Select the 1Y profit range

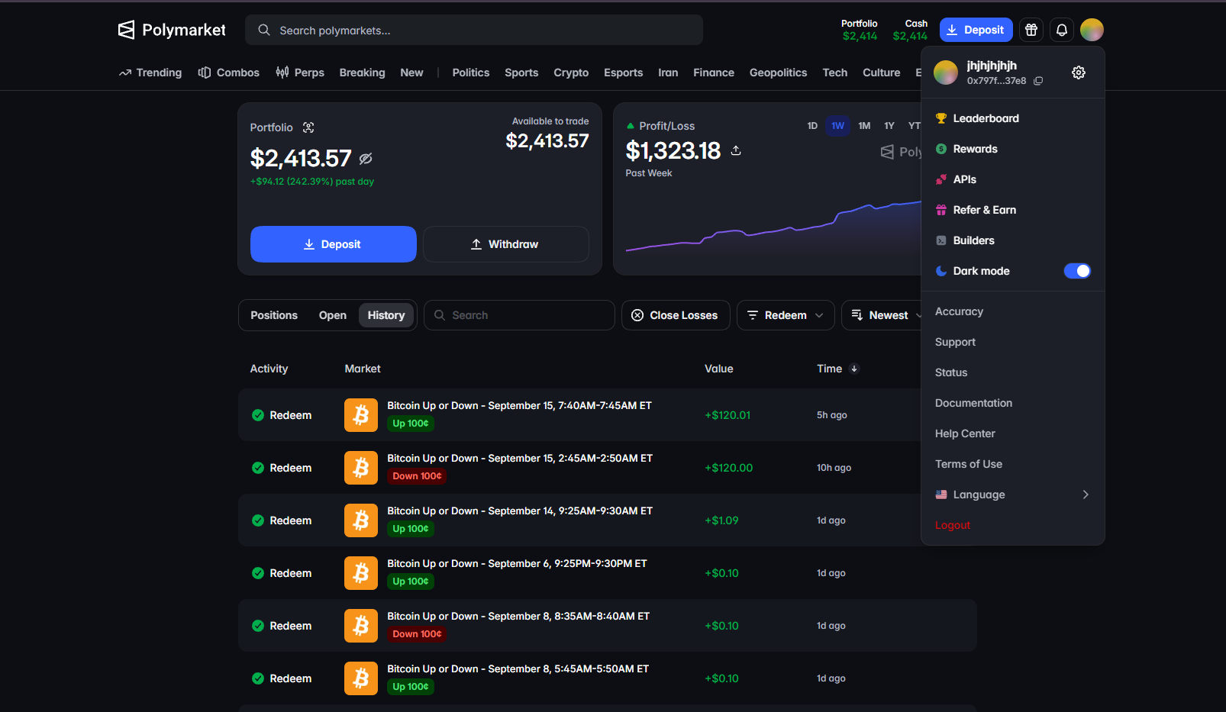click(x=889, y=126)
